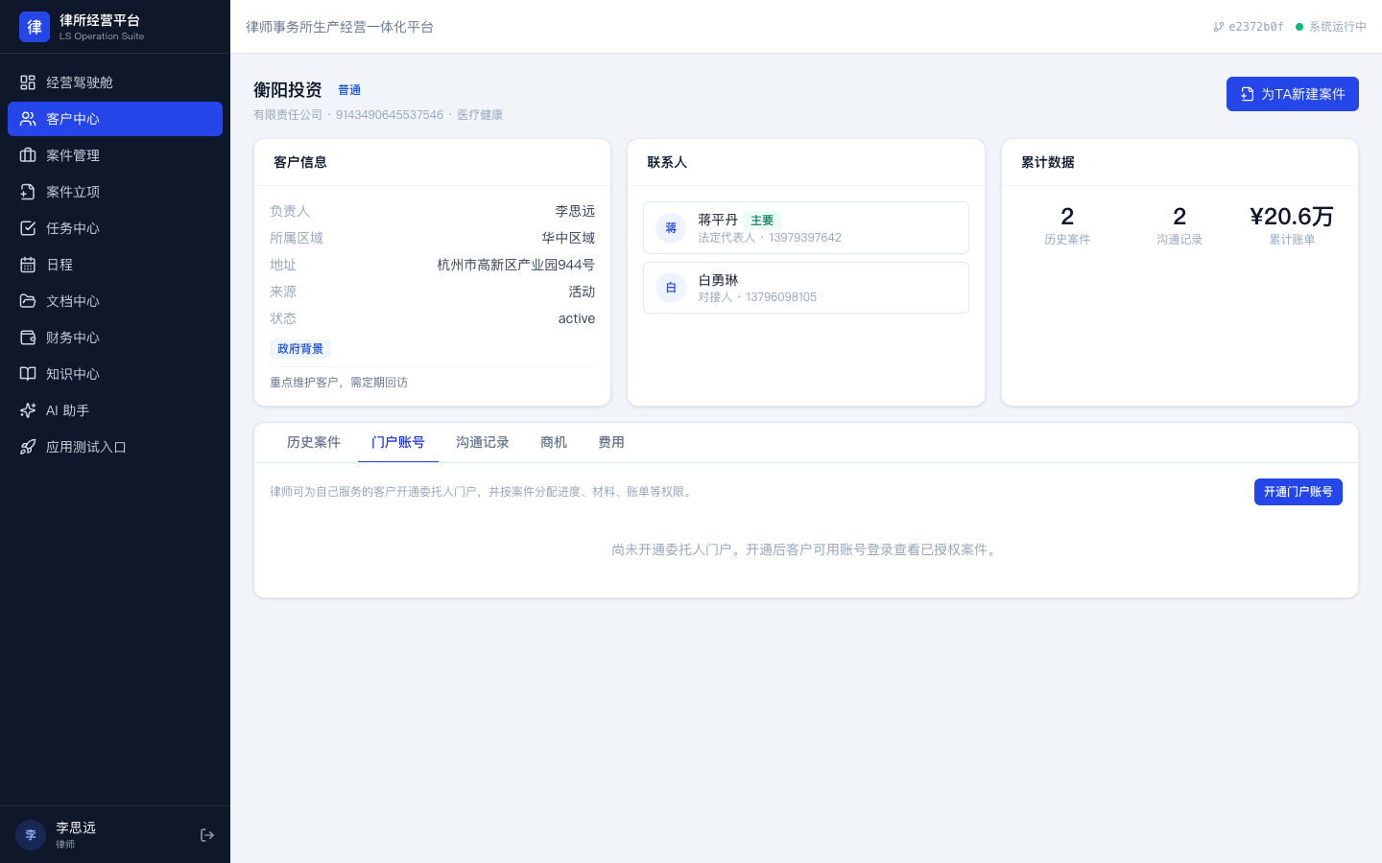Open 知识中心 from the sidebar
The width and height of the screenshot is (1382, 863).
coord(115,374)
